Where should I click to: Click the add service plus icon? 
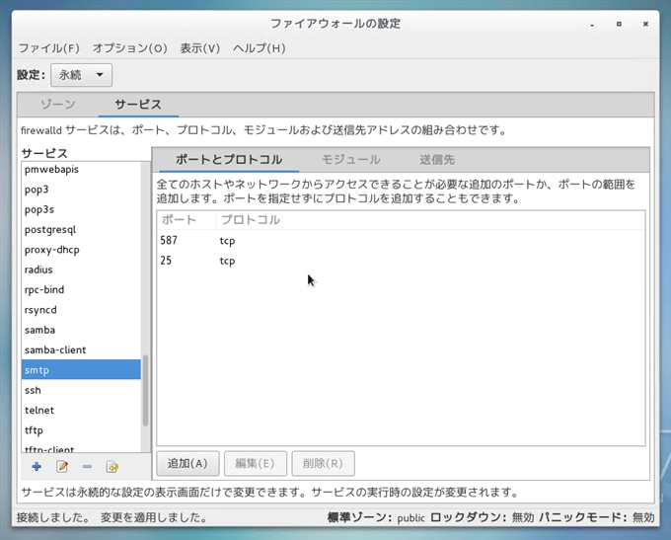click(x=37, y=466)
